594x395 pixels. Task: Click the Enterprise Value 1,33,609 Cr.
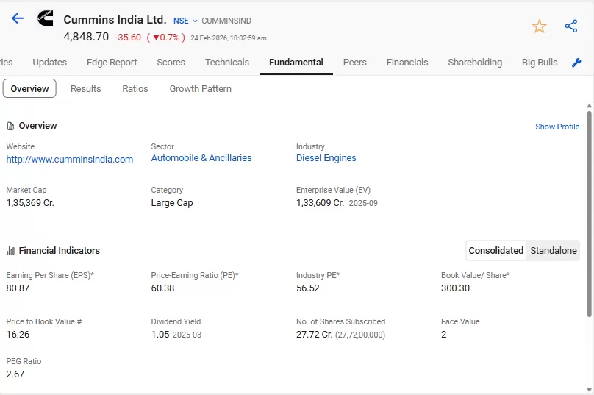pos(320,203)
